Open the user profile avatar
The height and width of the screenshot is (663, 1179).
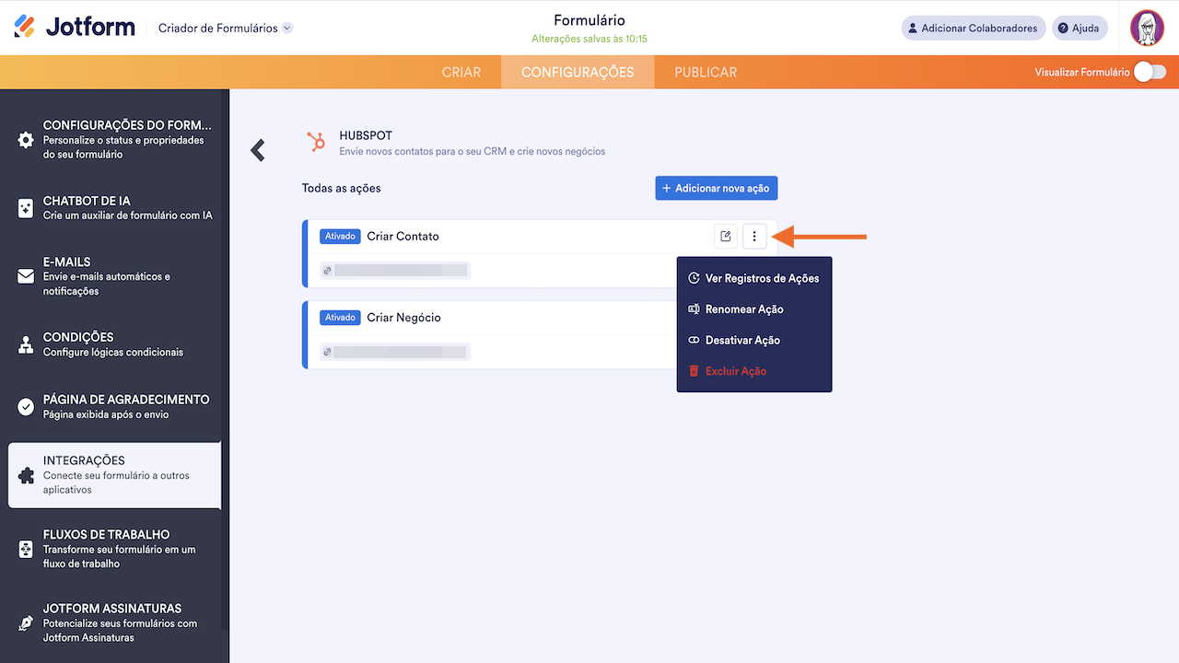coord(1147,28)
